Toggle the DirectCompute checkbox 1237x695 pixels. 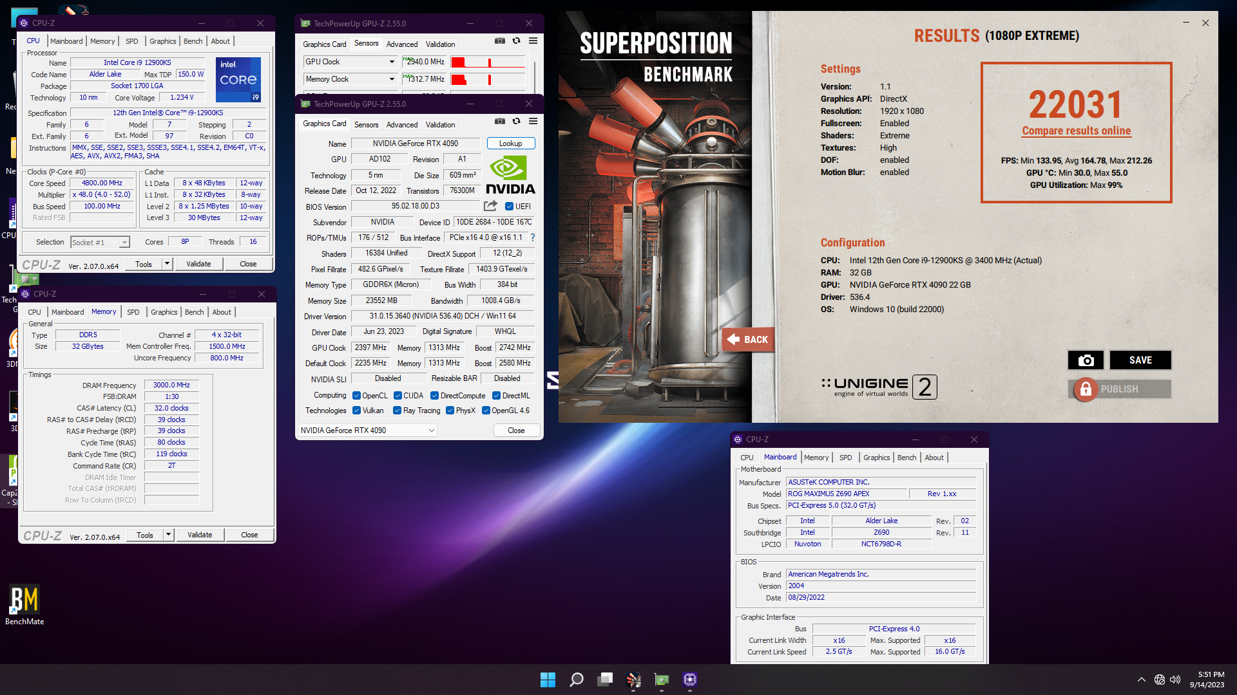click(x=435, y=396)
